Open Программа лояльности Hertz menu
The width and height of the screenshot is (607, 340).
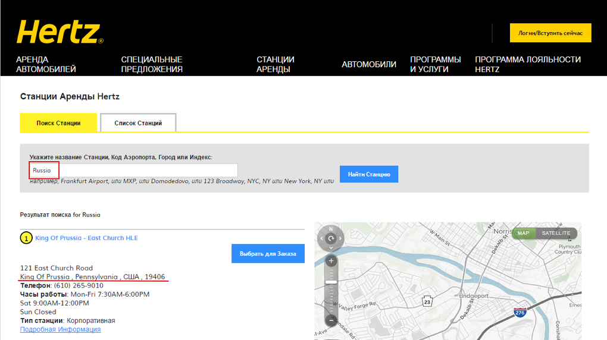coord(528,64)
